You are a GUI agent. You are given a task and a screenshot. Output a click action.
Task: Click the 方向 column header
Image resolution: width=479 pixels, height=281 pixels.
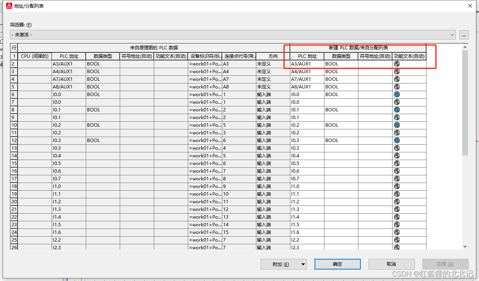point(273,56)
